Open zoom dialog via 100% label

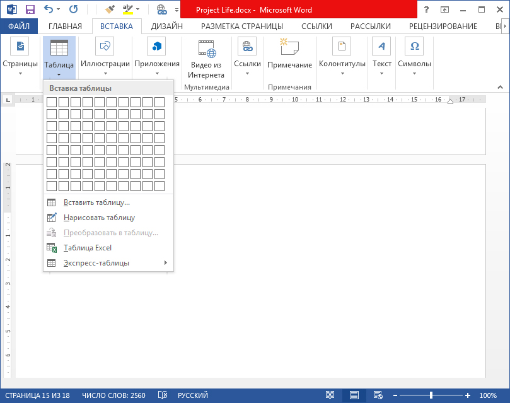tap(488, 395)
